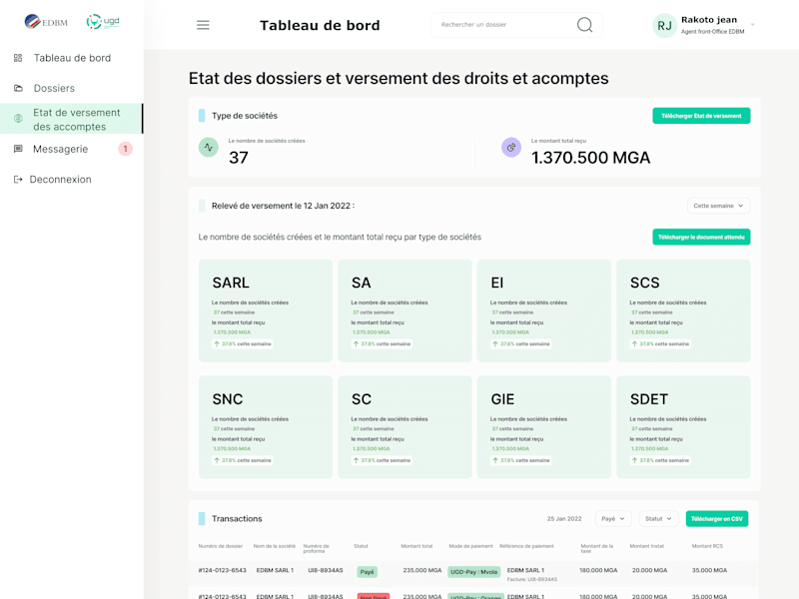The image size is (799, 599).
Task: Click Télécharger Etat de versement button
Action: pos(701,116)
